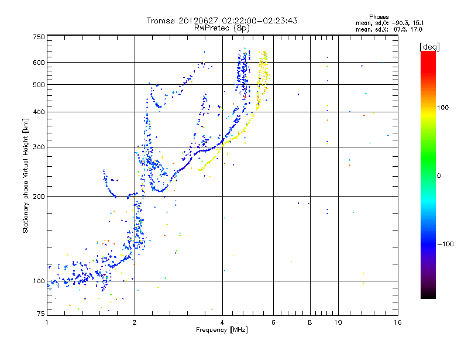Viewport: 468px width, 351px height.
Task: Click colorbar tick label '100'
Action: pos(443,108)
